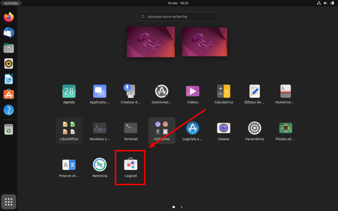Open the Moniteur système app
This screenshot has width=338, height=211.
(x=100, y=128)
